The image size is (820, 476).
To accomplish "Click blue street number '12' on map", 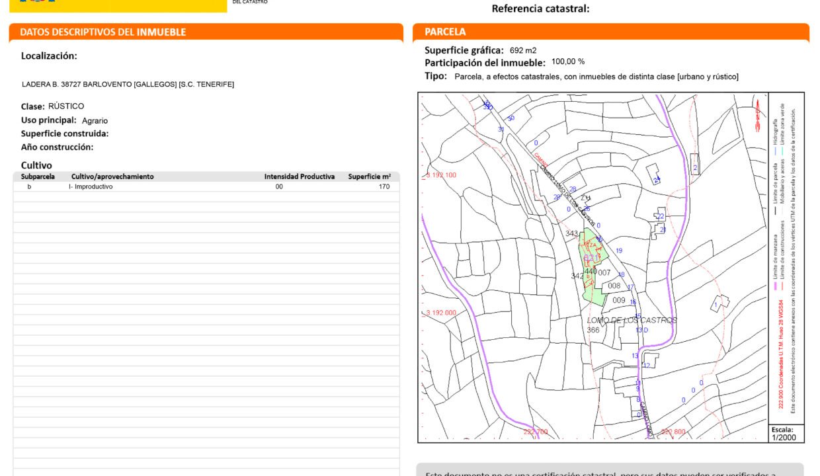I will coord(647,365).
